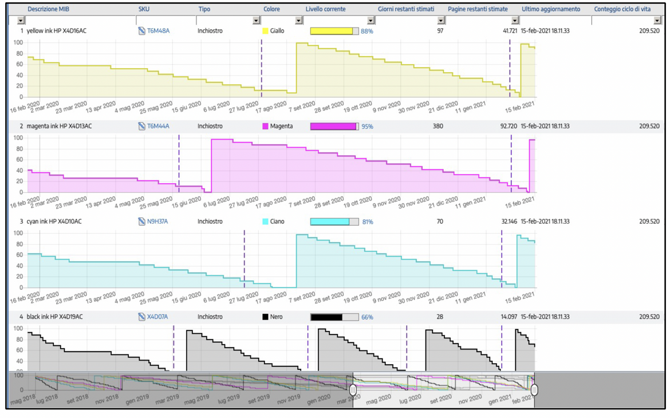The image size is (670, 418).
Task: Click the left handle of timeline range selector
Action: (353, 390)
